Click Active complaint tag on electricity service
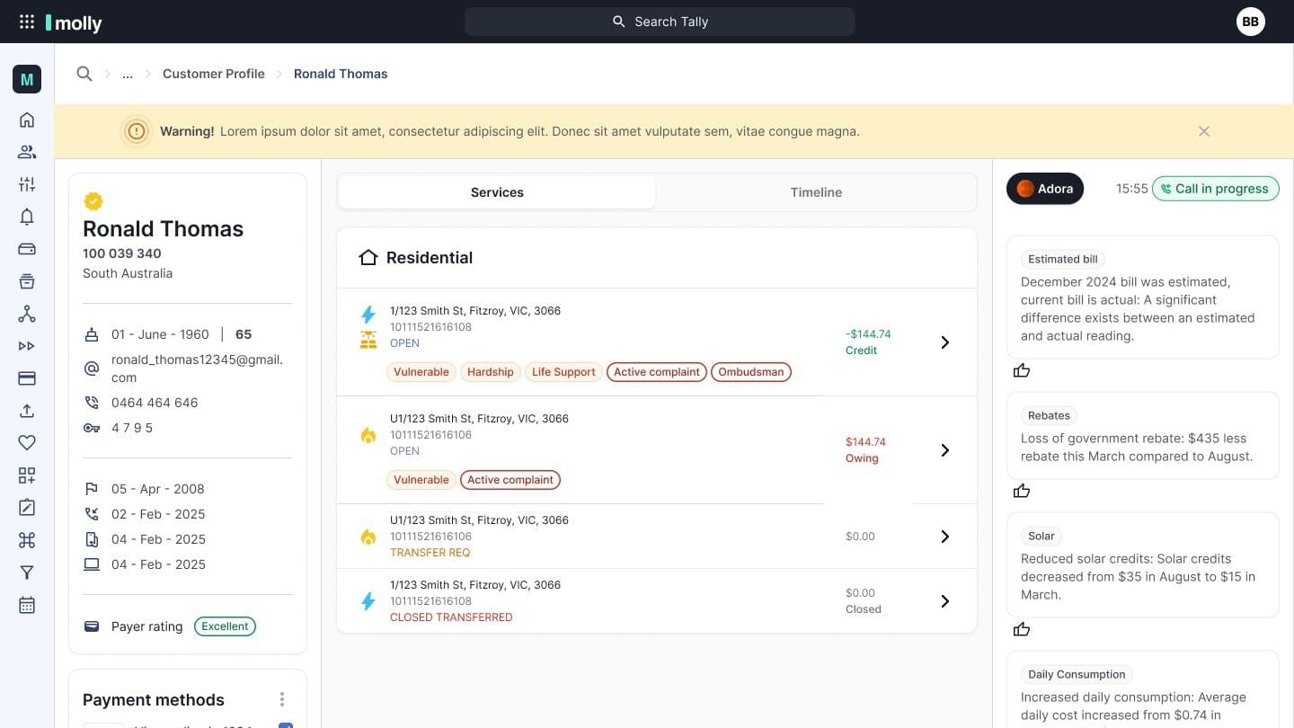Screen dimensions: 1294x728 point(657,372)
